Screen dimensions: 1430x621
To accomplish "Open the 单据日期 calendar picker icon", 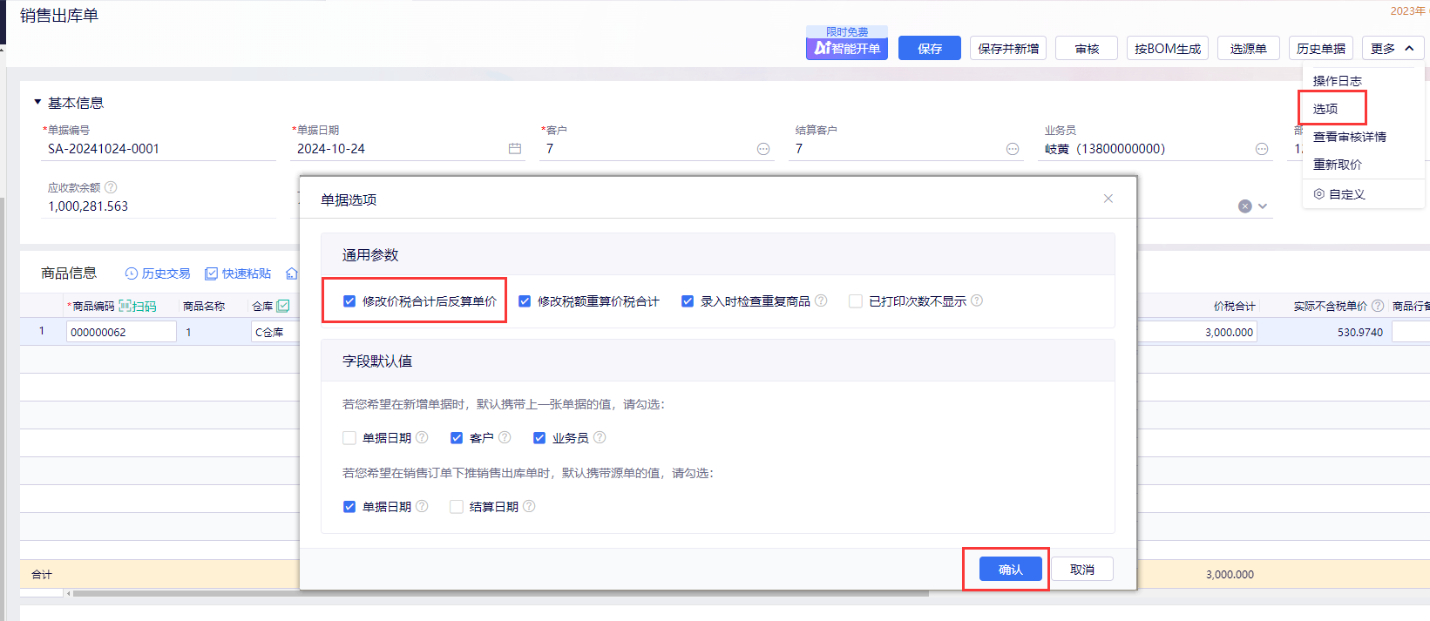I will point(515,149).
